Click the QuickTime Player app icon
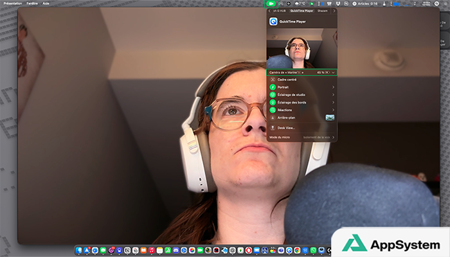 pyautogui.click(x=274, y=21)
